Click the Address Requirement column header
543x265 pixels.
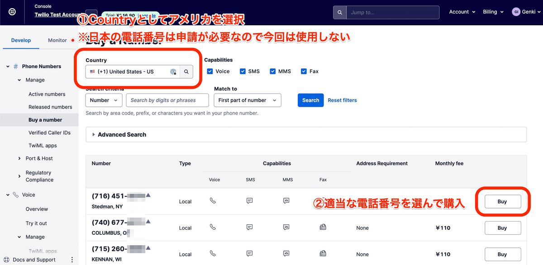(382, 163)
